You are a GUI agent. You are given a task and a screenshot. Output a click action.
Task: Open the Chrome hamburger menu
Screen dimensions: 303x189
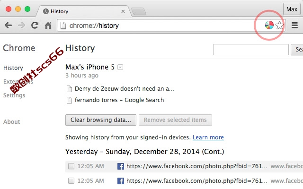[x=294, y=25]
